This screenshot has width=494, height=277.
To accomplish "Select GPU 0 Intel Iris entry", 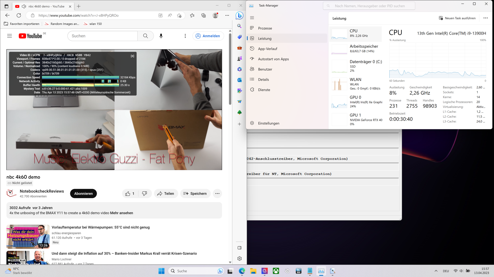I will tap(356, 102).
